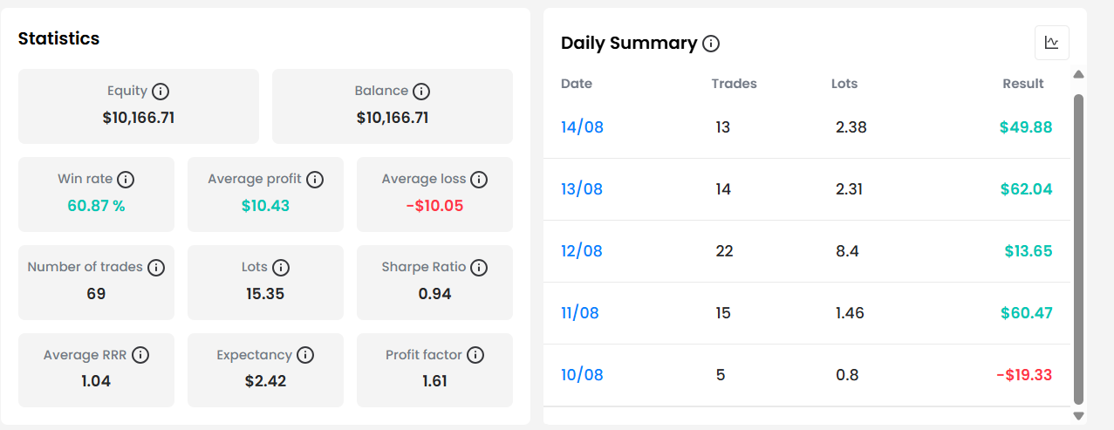The image size is (1114, 430).
Task: Click the info icon next to Equity
Action: 161,92
